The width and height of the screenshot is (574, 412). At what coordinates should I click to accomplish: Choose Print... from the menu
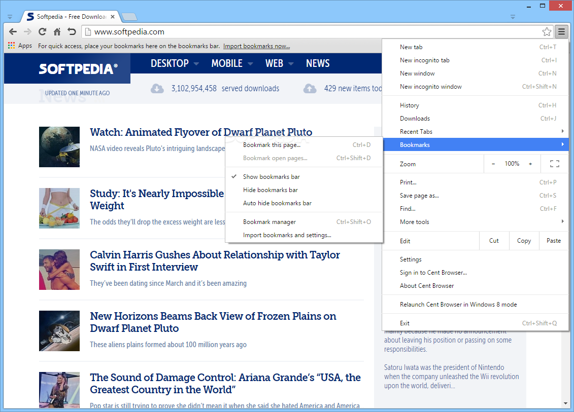coord(475,182)
